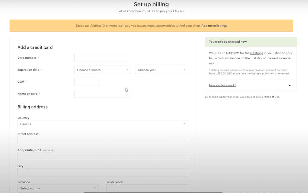This screenshot has height=193, width=308.
Task: Follow the Add more listings link
Action: 214,26
